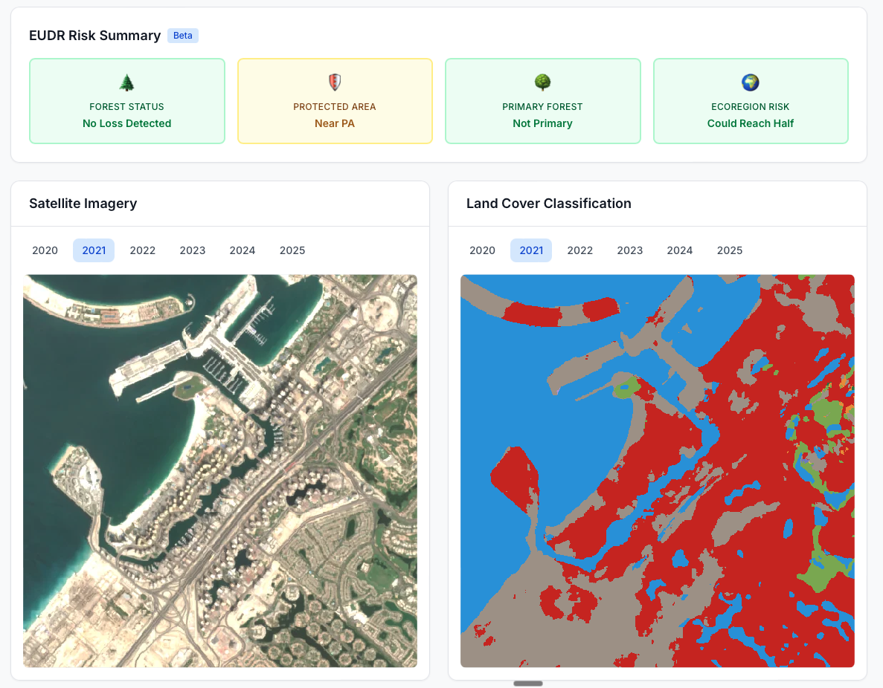Select 2022 tab under Satellite Imagery
The image size is (883, 688).
point(143,250)
